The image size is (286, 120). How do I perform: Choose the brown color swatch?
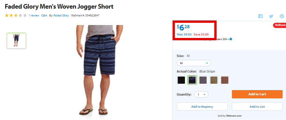click(x=225, y=80)
